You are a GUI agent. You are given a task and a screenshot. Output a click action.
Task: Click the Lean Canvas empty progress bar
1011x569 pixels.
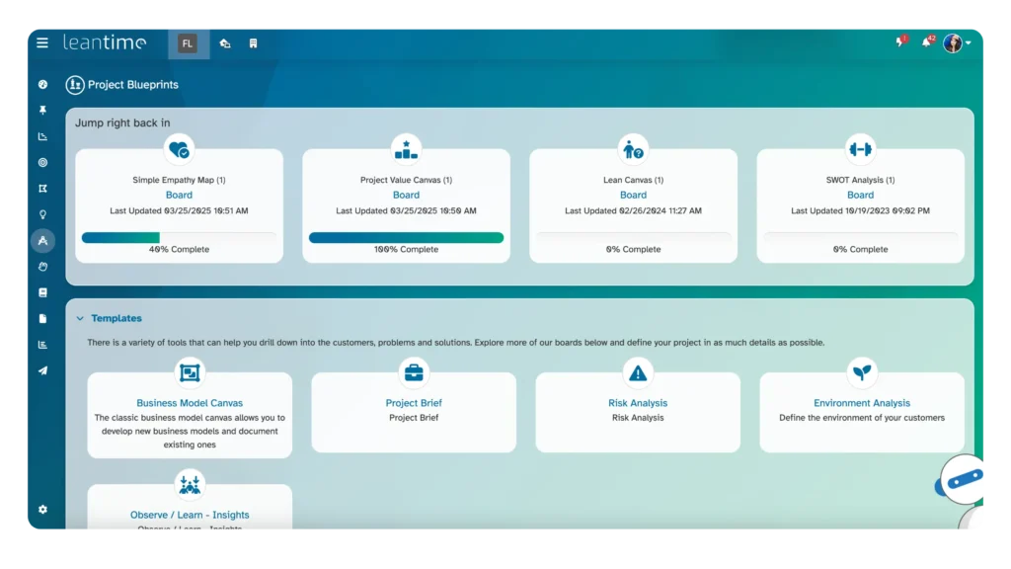633,237
